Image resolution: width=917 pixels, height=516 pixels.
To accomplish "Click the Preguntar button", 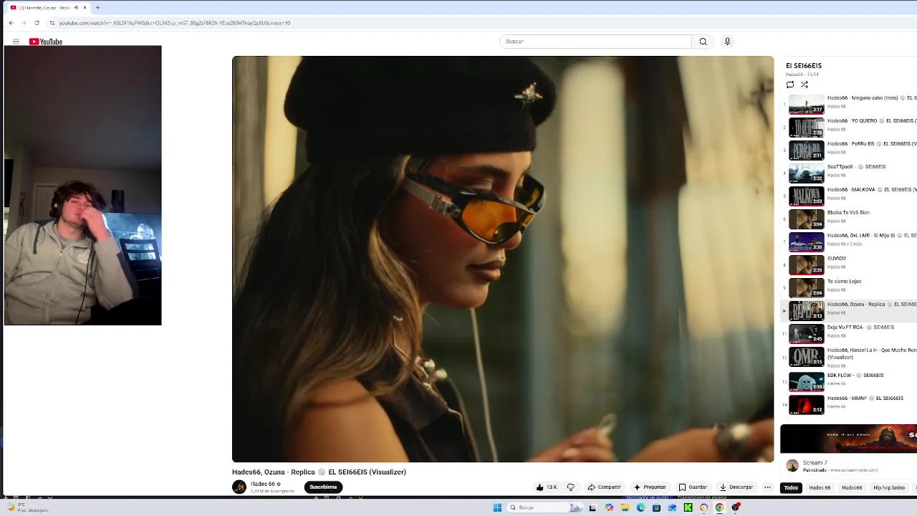I will click(x=650, y=487).
